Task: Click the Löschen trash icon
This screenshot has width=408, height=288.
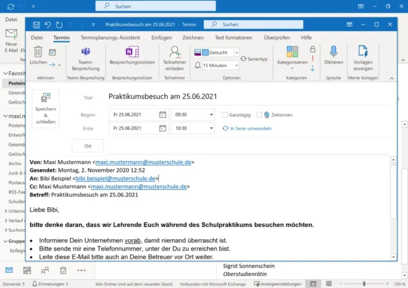Action: [x=38, y=52]
